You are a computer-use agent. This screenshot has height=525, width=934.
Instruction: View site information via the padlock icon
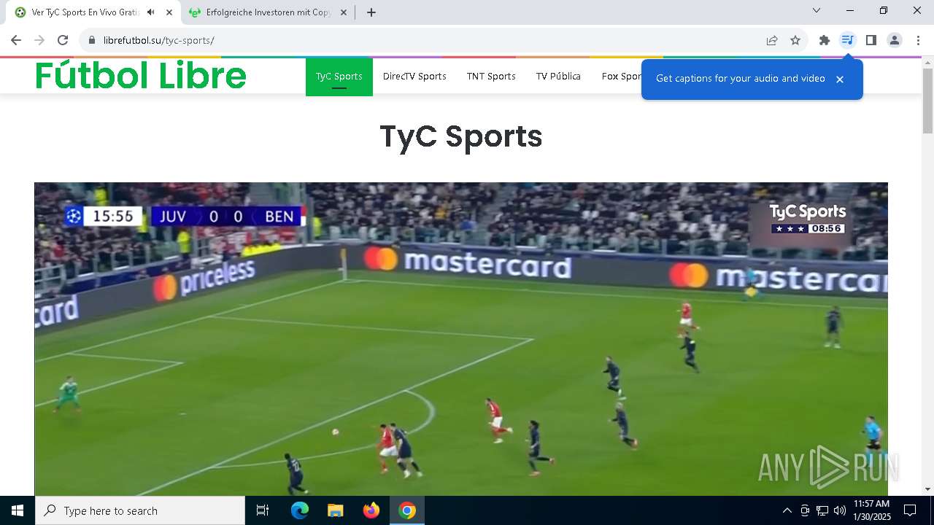pyautogui.click(x=91, y=40)
